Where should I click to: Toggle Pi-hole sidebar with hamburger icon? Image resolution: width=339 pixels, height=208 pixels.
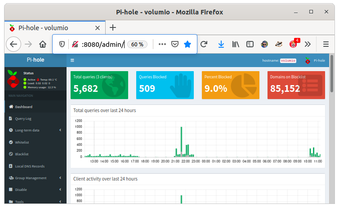point(72,60)
